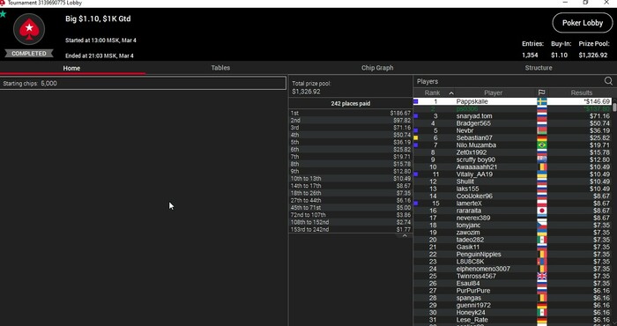617x326 pixels.
Task: Sort by the Results column header
Action: coord(581,93)
